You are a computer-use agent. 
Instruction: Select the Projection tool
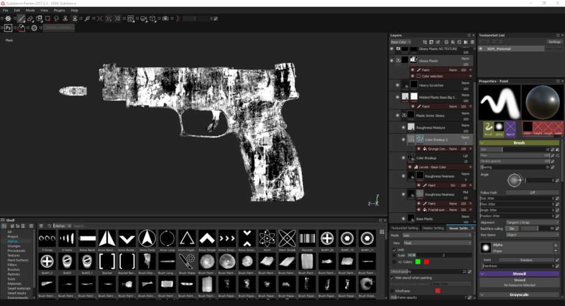[39, 18]
